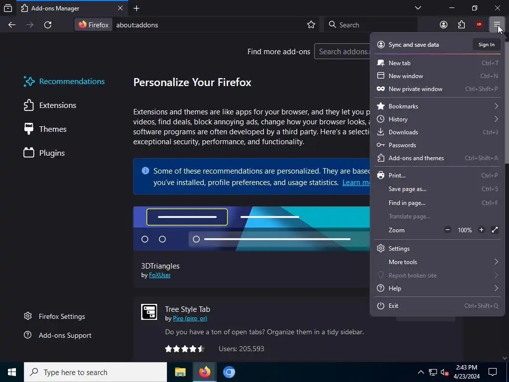Expand the list all tabs dropdown arrow
This screenshot has width=509, height=382.
click(x=418, y=8)
